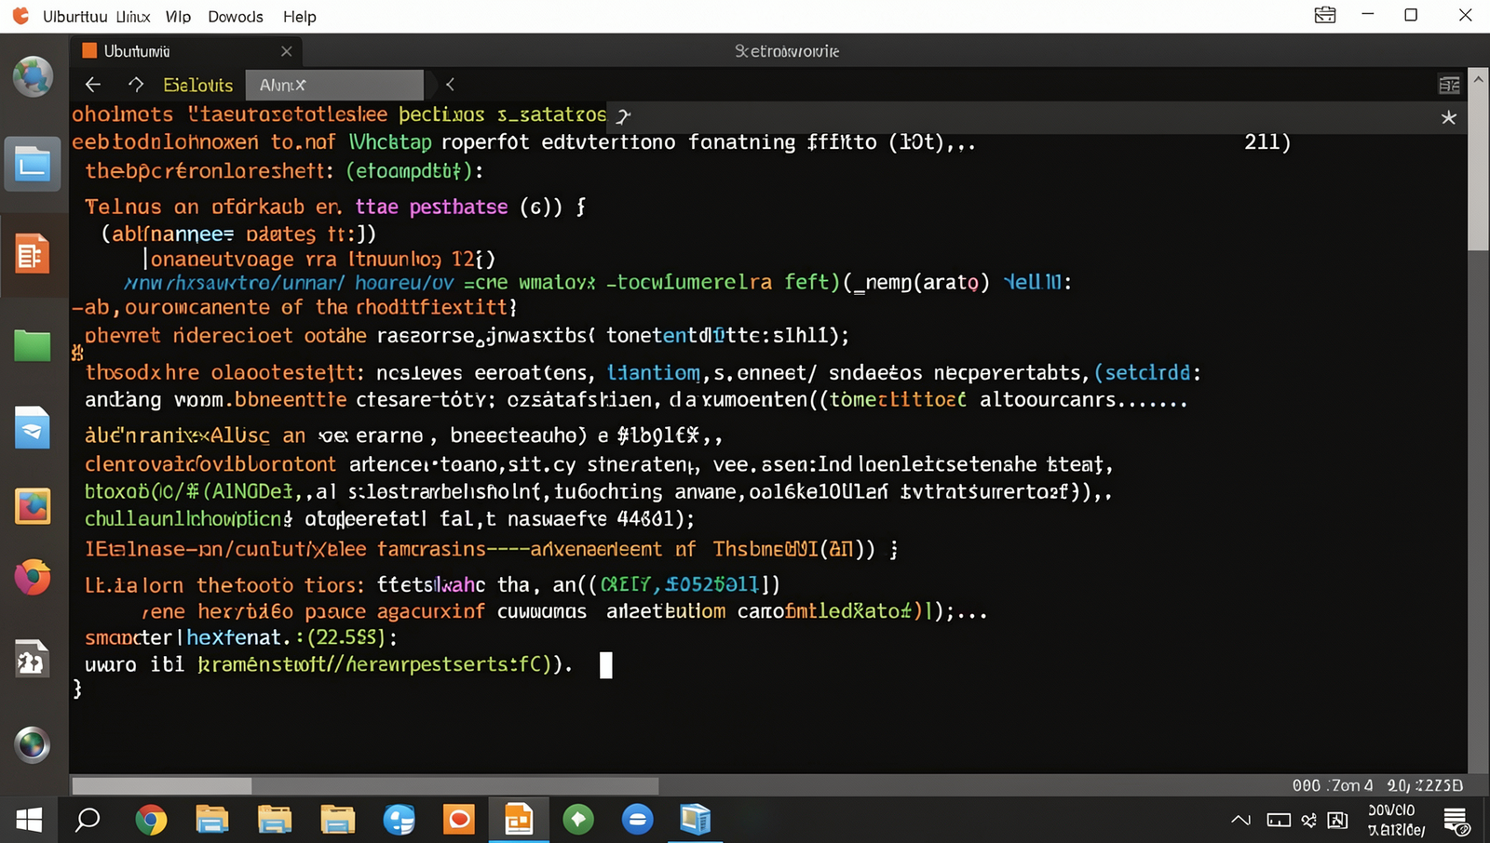
Task: Open the camera lens icon in sidebar
Action: (33, 744)
